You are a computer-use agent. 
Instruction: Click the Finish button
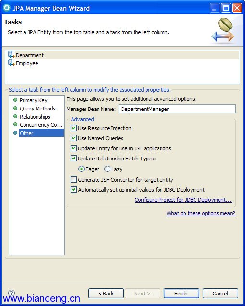pyautogui.click(x=182, y=294)
